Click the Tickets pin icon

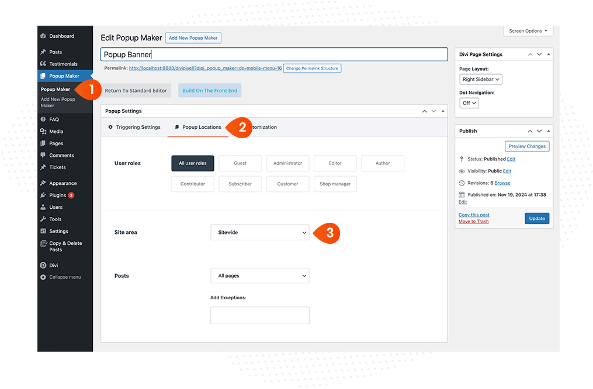point(43,167)
